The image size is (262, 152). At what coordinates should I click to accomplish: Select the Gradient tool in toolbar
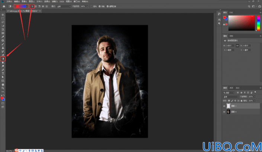(x=3, y=59)
